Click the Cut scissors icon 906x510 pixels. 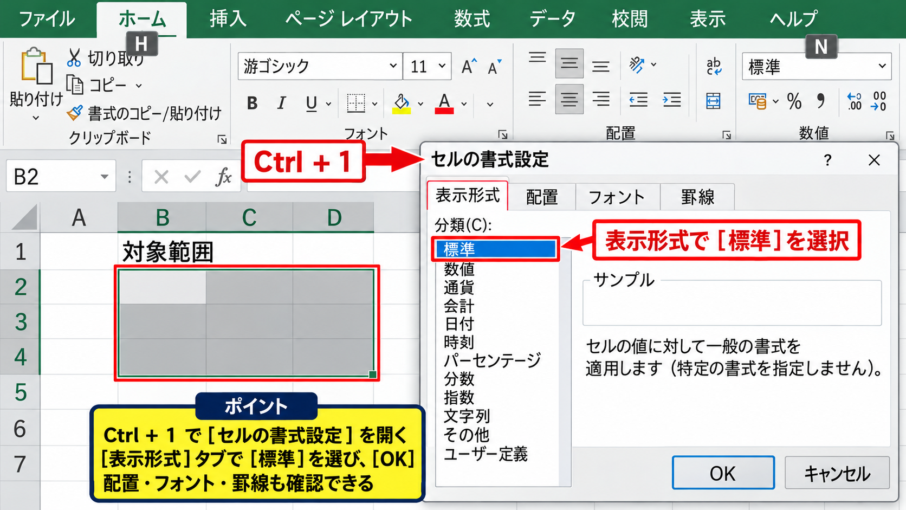click(74, 57)
